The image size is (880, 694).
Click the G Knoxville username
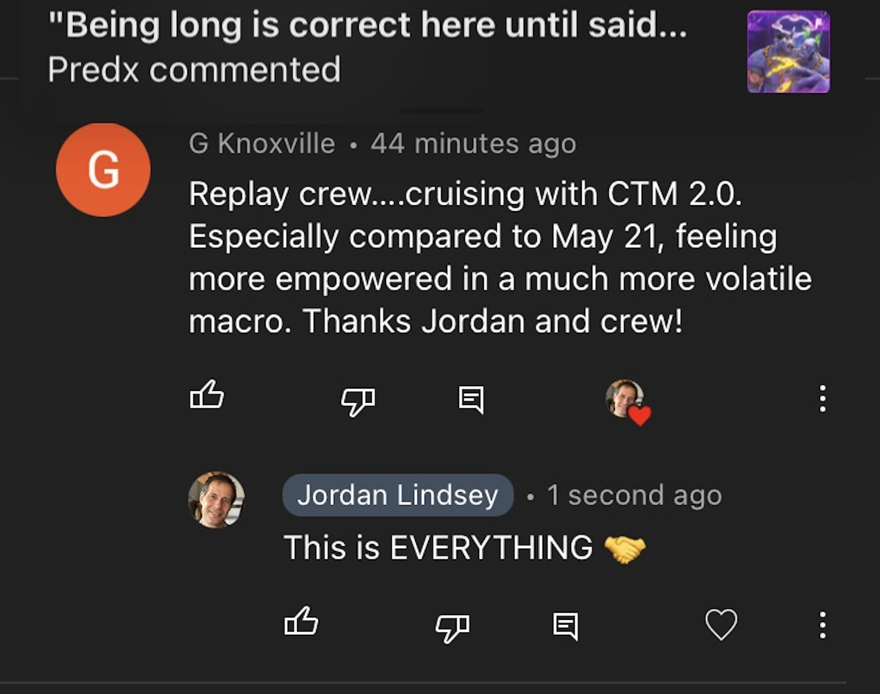260,142
